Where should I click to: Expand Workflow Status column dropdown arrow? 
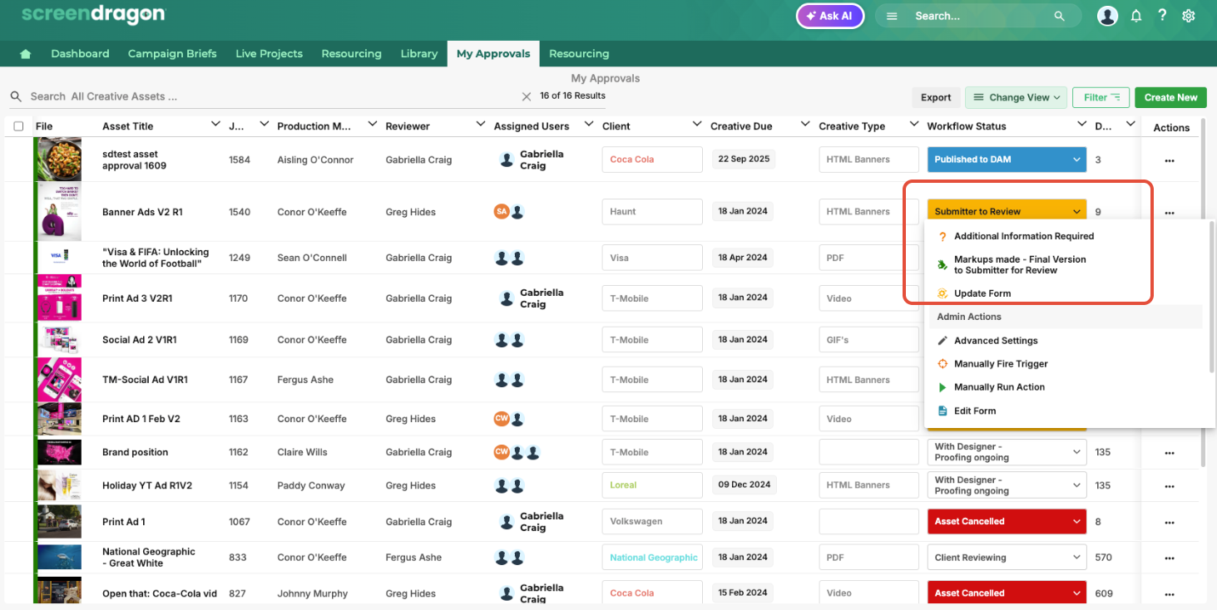click(x=1081, y=125)
